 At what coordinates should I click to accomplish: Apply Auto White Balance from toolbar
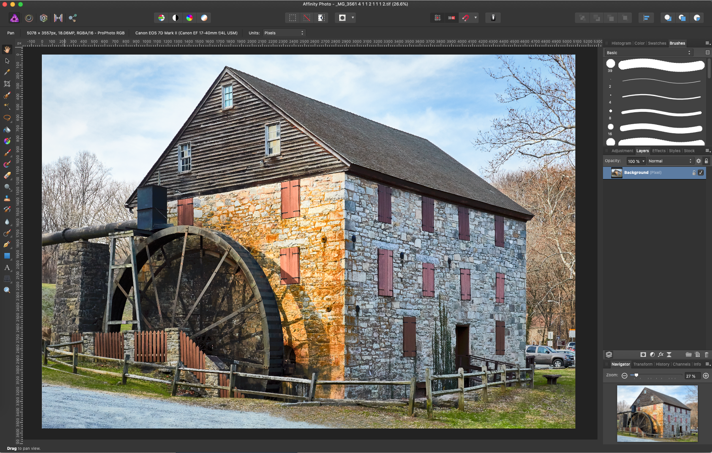point(204,18)
